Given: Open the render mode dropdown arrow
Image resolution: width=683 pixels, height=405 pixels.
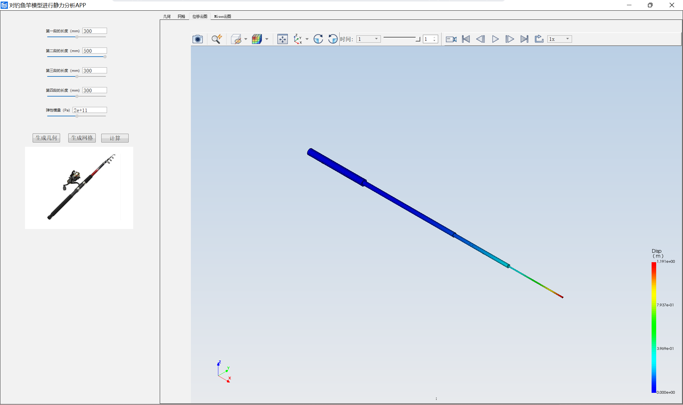Looking at the screenshot, I should (267, 39).
